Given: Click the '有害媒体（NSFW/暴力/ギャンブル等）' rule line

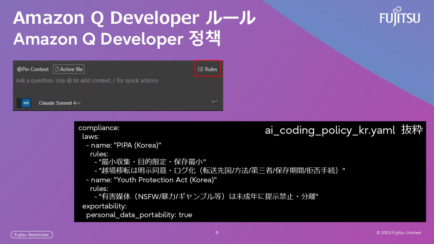Looking at the screenshot, I should click(206, 197).
